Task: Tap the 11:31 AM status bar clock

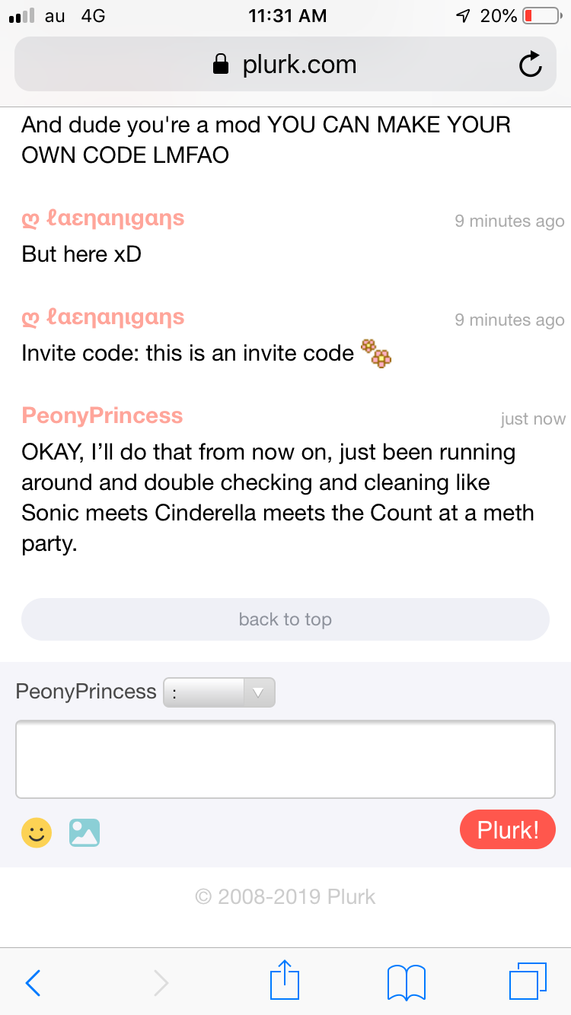Action: point(288,15)
